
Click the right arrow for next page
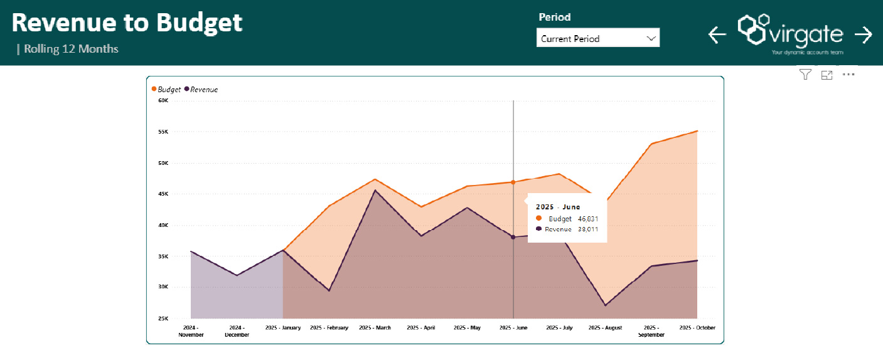(x=864, y=34)
